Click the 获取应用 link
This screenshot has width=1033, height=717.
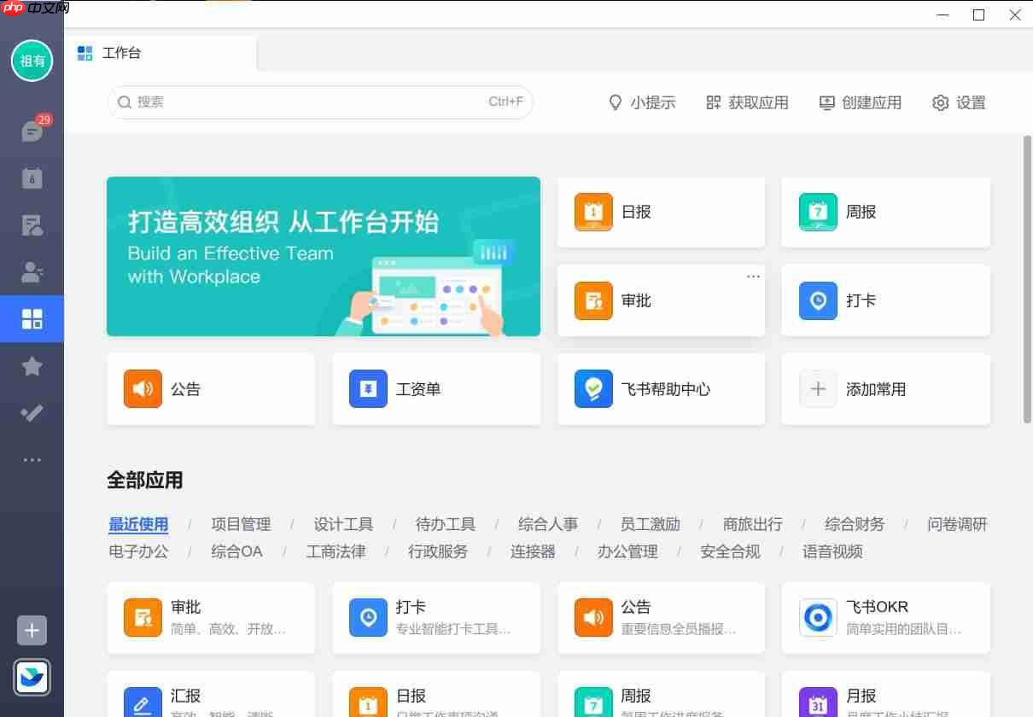pyautogui.click(x=747, y=102)
